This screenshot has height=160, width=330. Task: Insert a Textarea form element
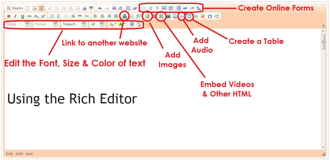[x=171, y=8]
